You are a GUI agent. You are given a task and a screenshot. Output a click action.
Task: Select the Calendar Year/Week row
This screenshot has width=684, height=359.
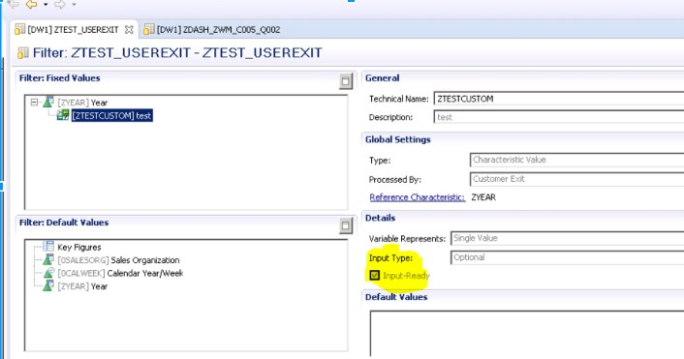(x=120, y=274)
